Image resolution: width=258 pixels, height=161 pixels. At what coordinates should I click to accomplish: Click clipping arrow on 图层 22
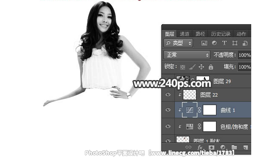(x=179, y=94)
